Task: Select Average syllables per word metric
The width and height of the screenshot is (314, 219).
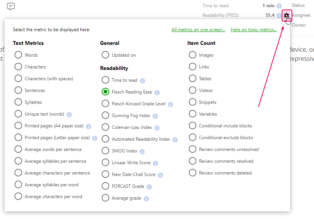Action: (x=18, y=184)
